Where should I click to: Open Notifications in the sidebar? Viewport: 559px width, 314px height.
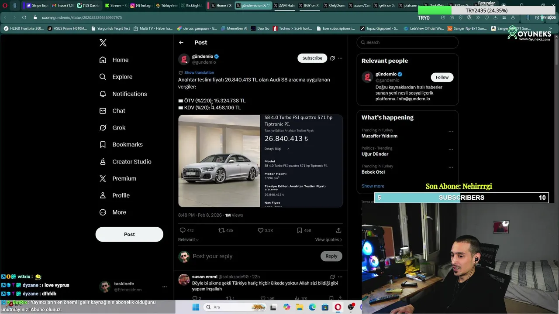pos(123,94)
